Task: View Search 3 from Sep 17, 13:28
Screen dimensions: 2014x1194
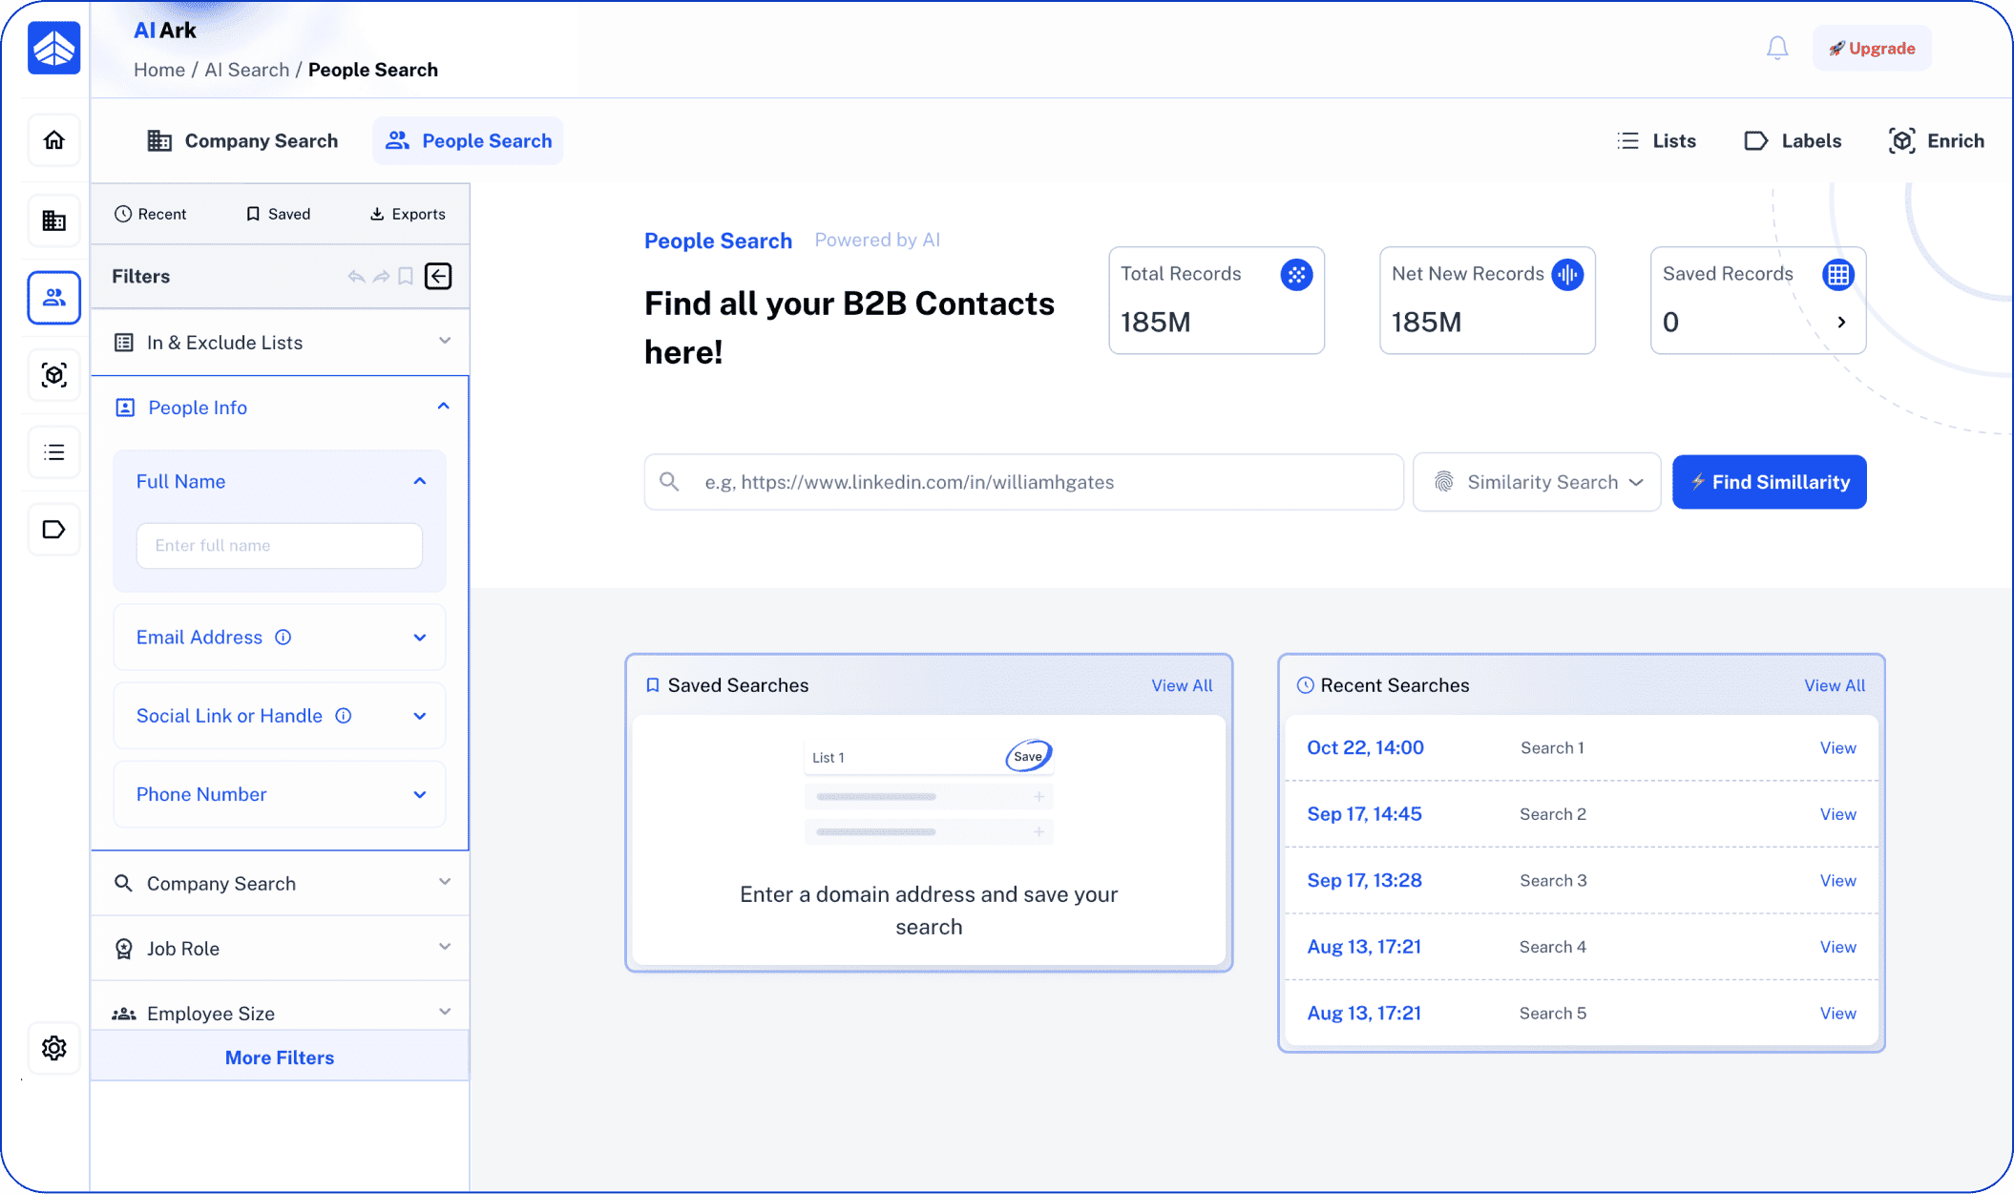Action: (1837, 881)
